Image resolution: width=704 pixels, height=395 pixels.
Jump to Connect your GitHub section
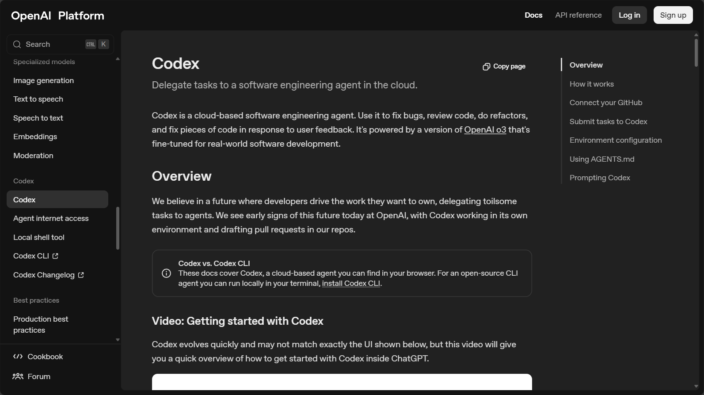pos(606,103)
